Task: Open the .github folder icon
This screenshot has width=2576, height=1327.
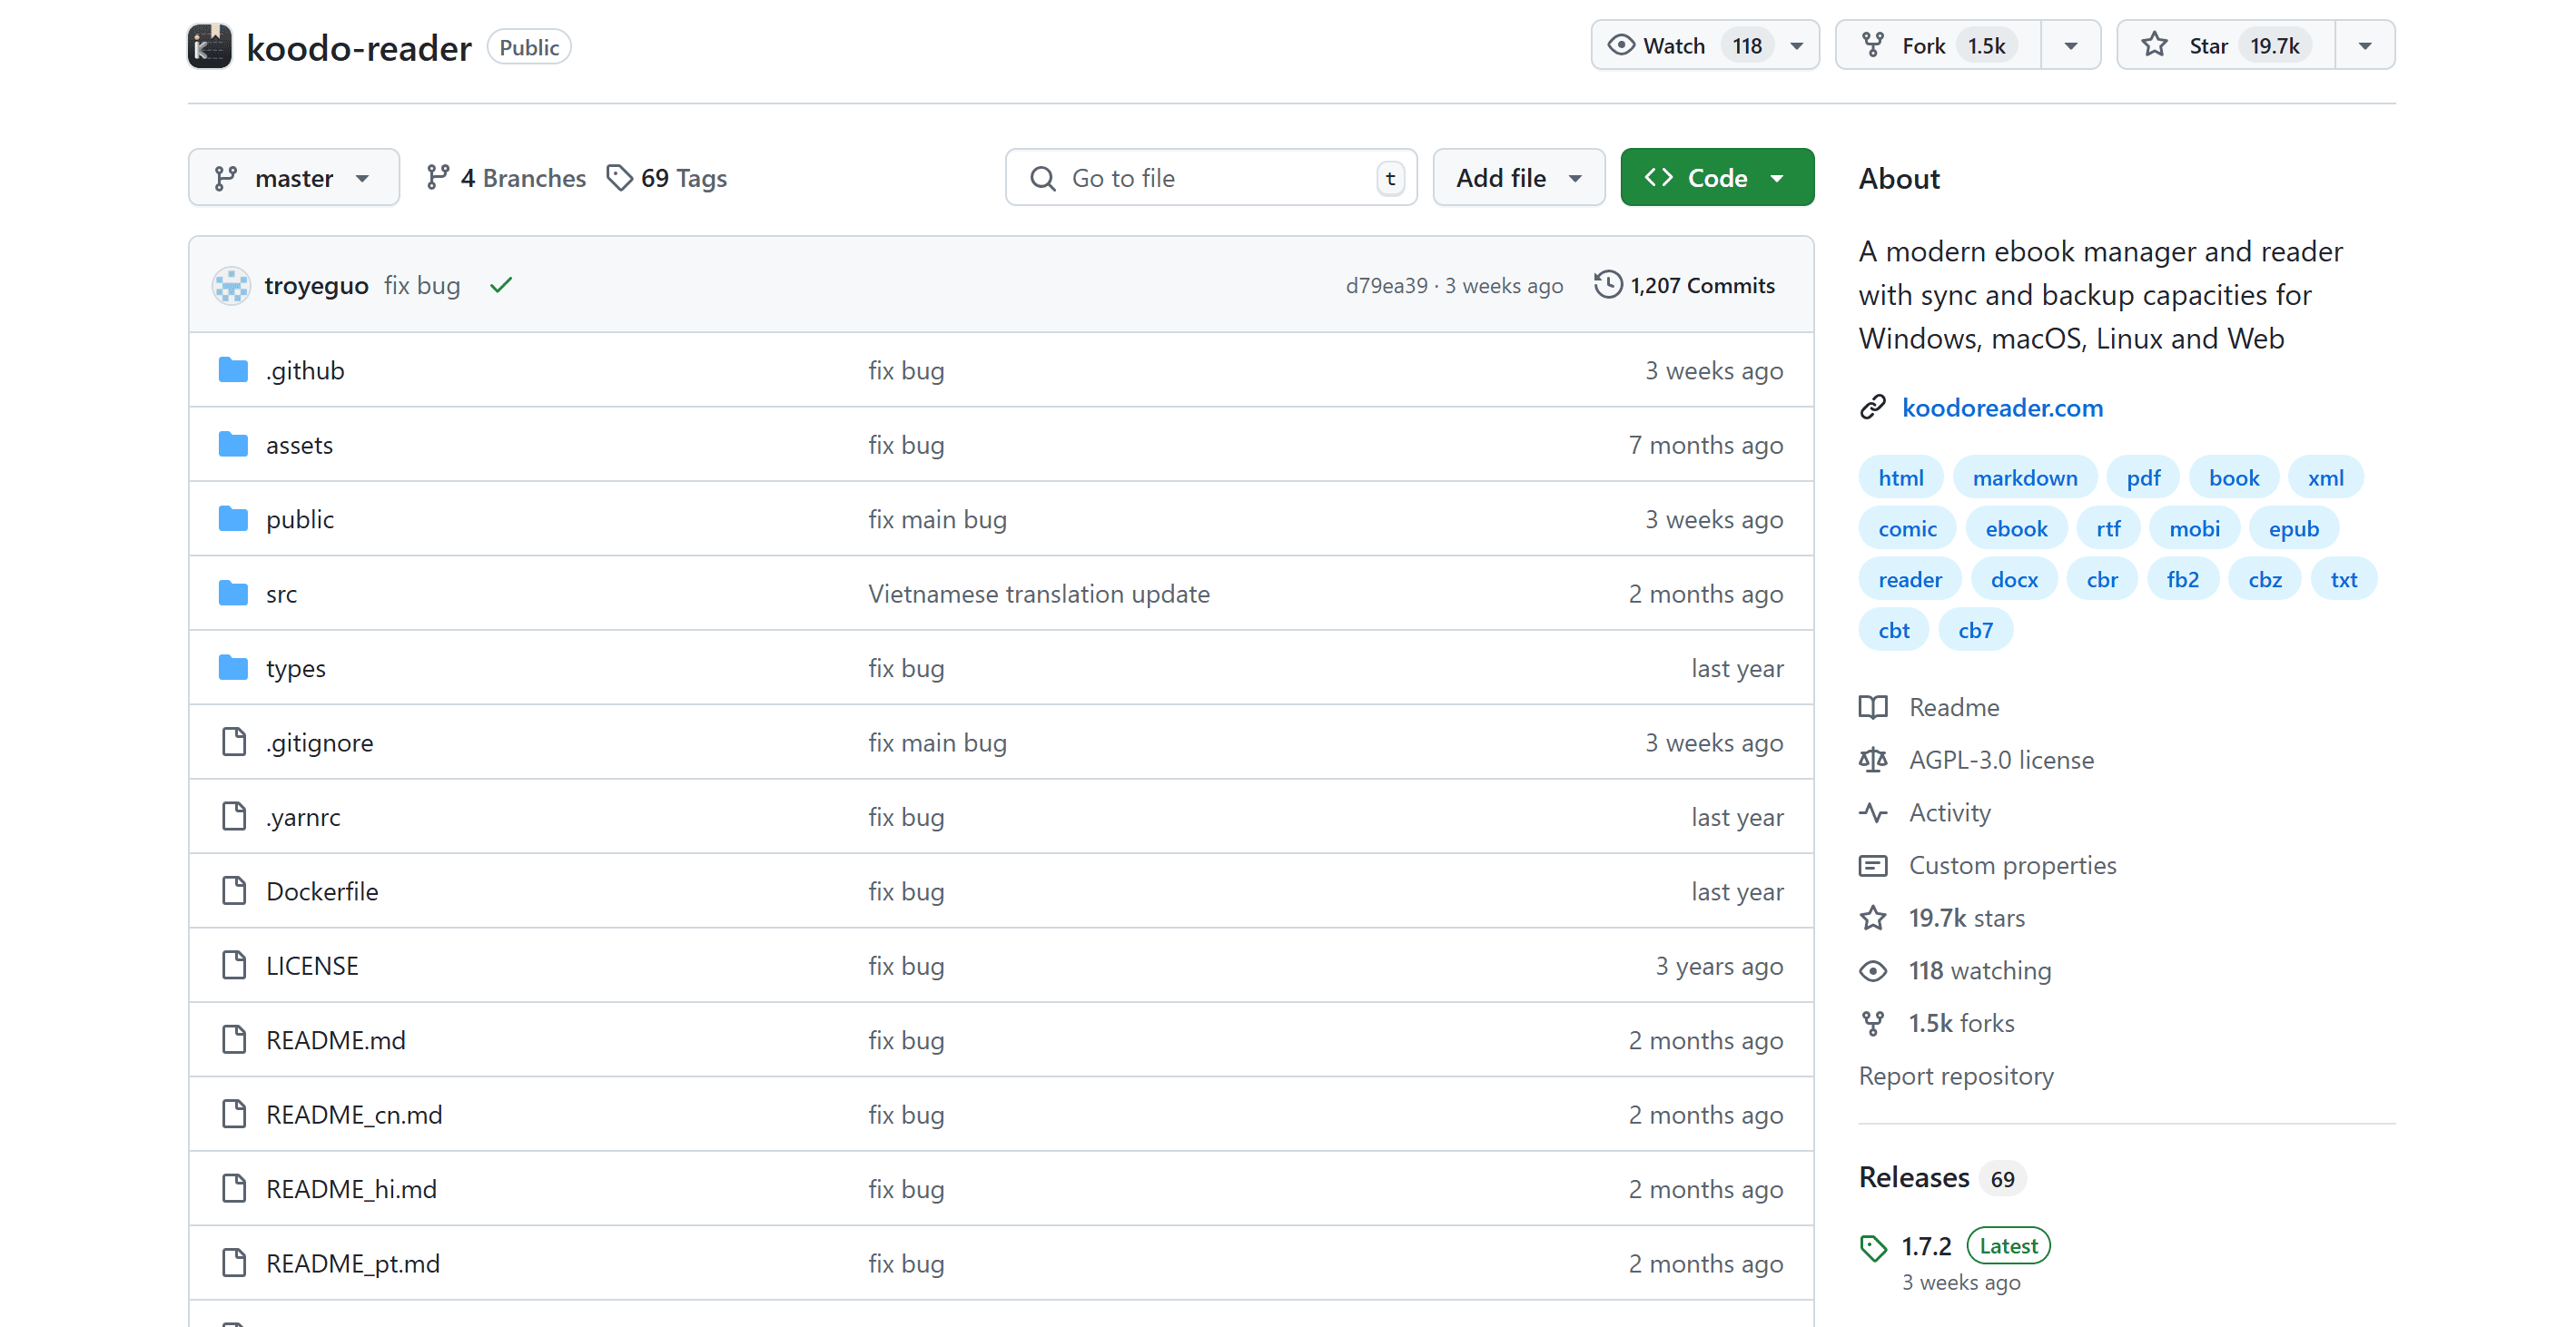Action: (x=233, y=370)
